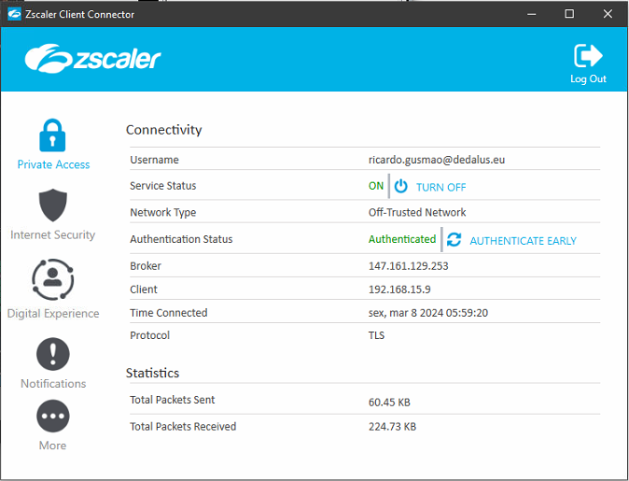Click broker IP 147.161.129.253
Image resolution: width=629 pixels, height=481 pixels.
click(409, 266)
